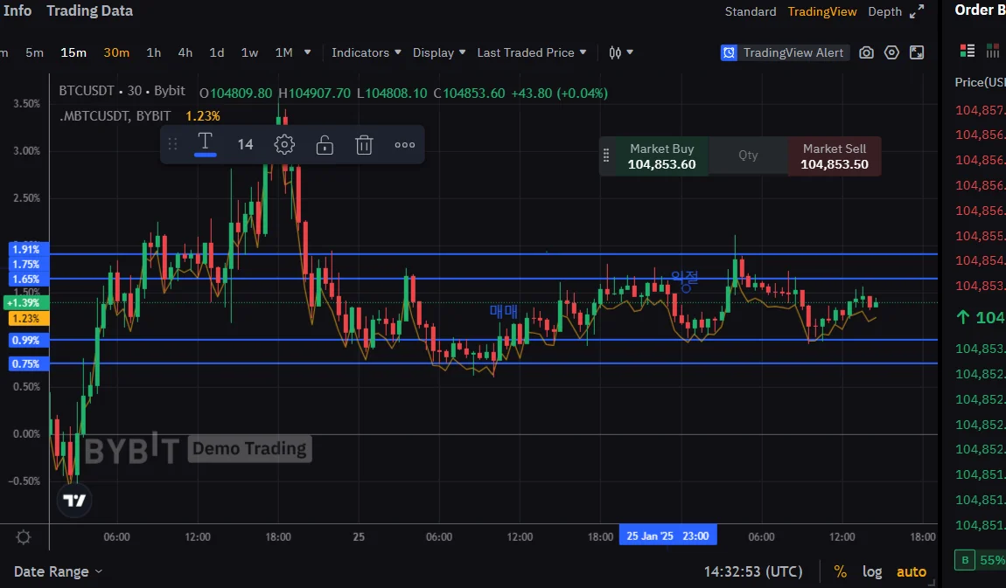Switch to Standard chart view
This screenshot has width=1006, height=588.
(x=750, y=11)
